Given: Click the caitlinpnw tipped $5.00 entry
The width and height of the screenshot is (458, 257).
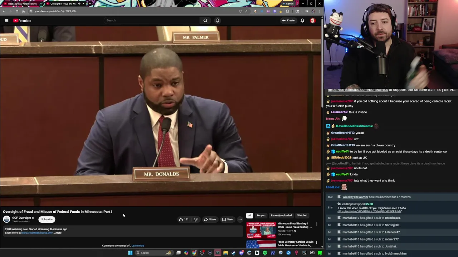Looking at the screenshot, I should pyautogui.click(x=357, y=204).
